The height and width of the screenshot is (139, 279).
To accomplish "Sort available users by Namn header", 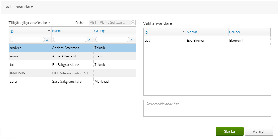I will pos(57,31).
